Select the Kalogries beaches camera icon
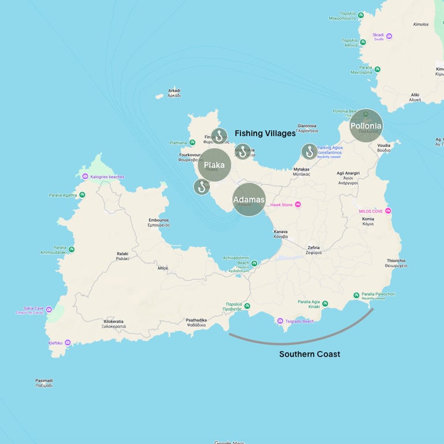The width and height of the screenshot is (444, 444). click(85, 176)
